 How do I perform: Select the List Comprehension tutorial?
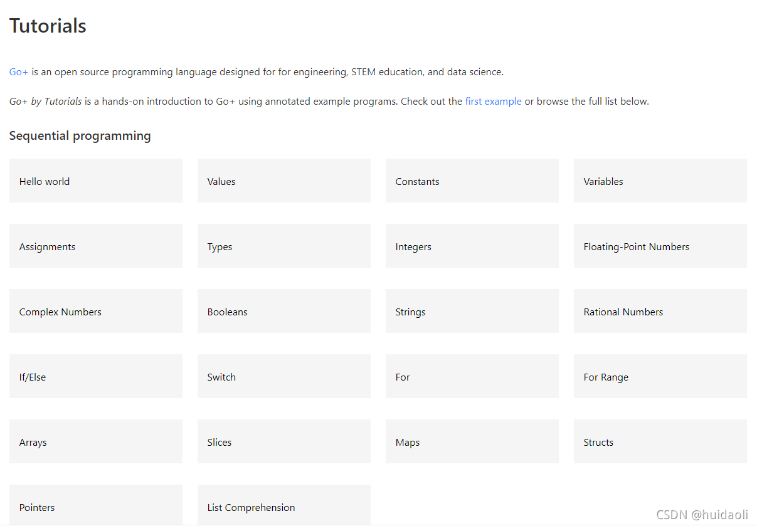[x=284, y=505]
